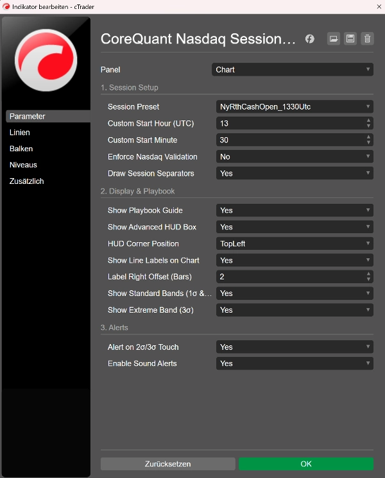This screenshot has height=478, width=385.
Task: Decrease Label Right Offset with down arrow
Action: [x=368, y=279]
